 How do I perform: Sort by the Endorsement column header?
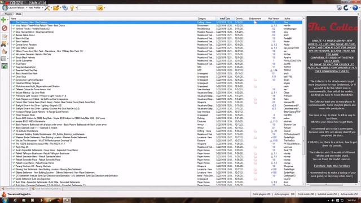point(255,19)
